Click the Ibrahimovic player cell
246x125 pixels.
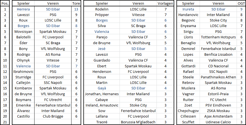[23, 72]
